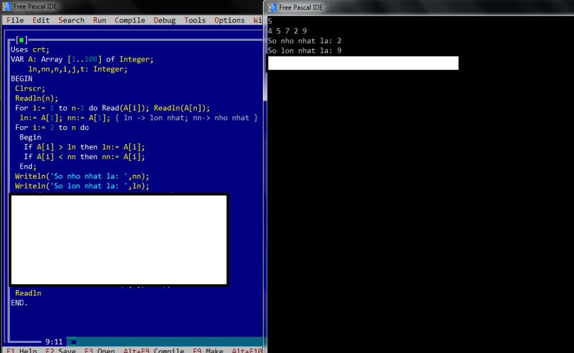Click the output line 'So nho nhat la: 2'
The height and width of the screenshot is (353, 574).
[x=304, y=40]
